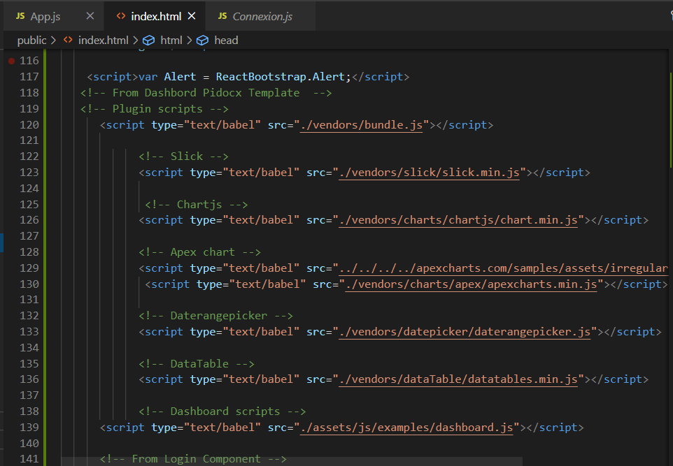Select the head breadcrumb element
This screenshot has height=466, width=673.
(226, 41)
